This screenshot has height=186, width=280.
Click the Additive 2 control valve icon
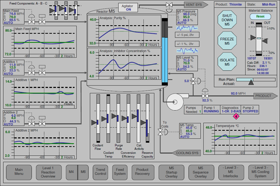[x=32, y=121]
